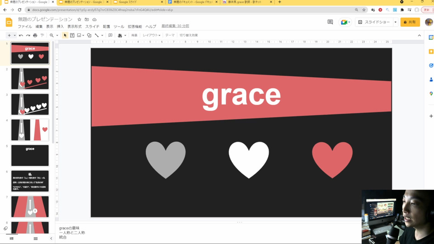Viewport: 434px width, 244px height.
Task: Open the Slides home logo
Action: tap(9, 22)
